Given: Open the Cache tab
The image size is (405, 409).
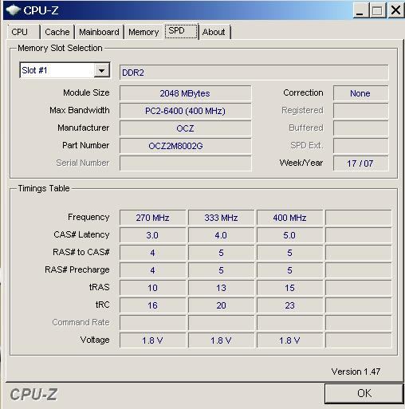Looking at the screenshot, I should pos(57,32).
